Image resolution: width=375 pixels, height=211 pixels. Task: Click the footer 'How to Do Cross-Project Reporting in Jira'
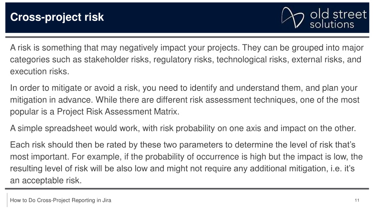(60, 200)
